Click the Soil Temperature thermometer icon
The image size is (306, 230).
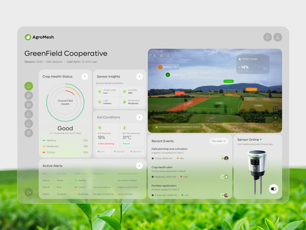point(125,128)
